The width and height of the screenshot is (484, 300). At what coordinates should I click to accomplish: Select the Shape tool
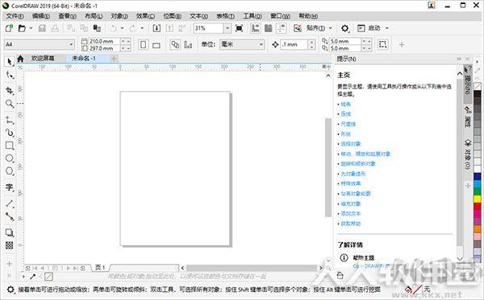pyautogui.click(x=9, y=75)
